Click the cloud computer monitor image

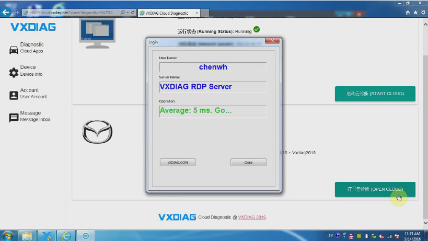pyautogui.click(x=97, y=33)
